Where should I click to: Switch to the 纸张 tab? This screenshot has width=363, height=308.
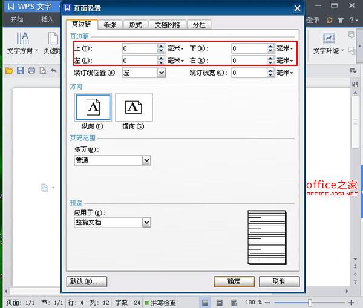110,25
